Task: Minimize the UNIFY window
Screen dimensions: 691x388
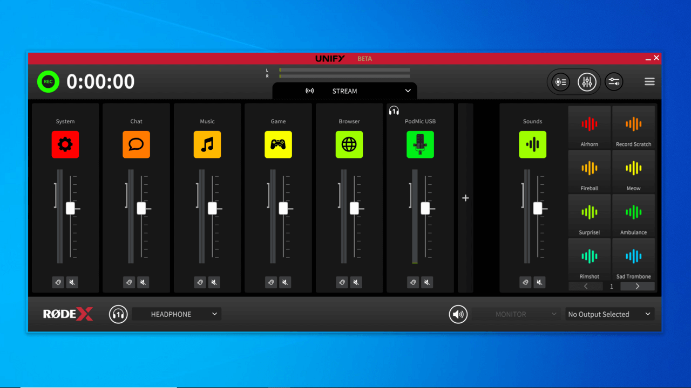Action: pos(648,58)
